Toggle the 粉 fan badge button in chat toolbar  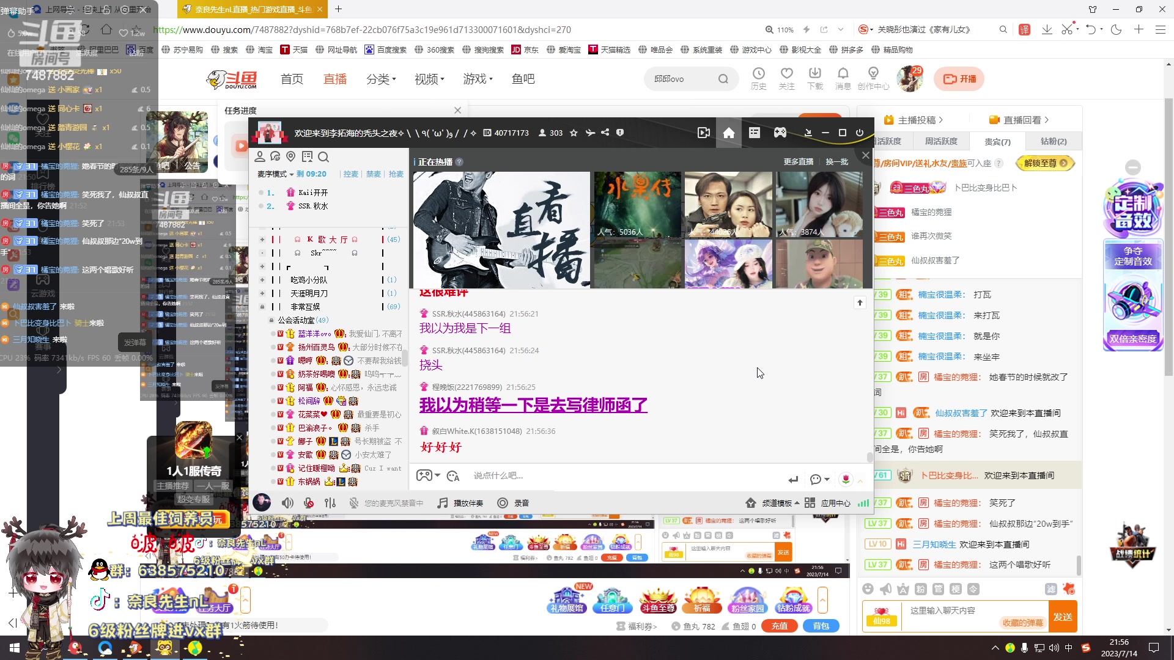pos(921,589)
